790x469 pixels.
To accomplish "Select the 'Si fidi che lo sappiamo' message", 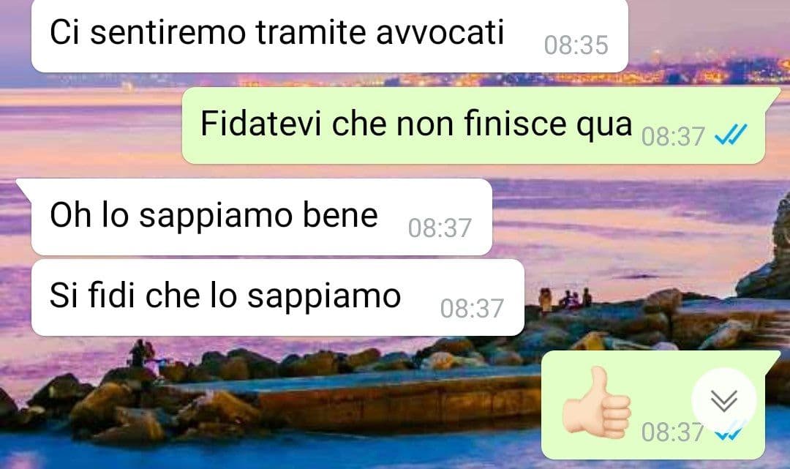I will (x=278, y=297).
